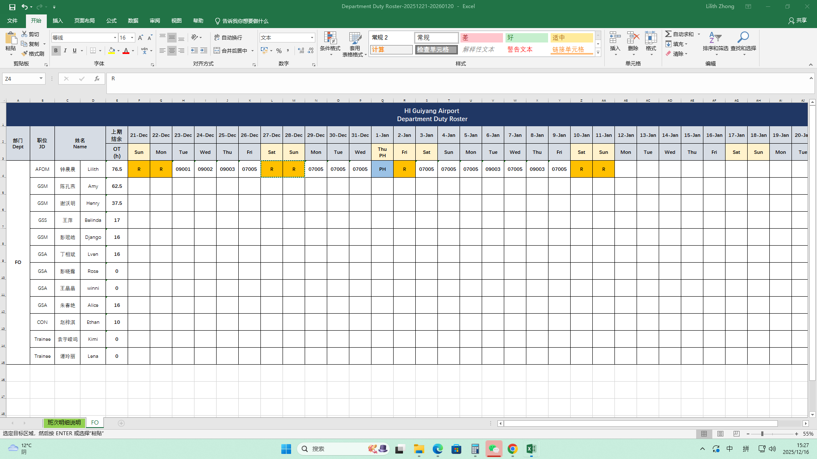This screenshot has width=817, height=459.
Task: Open Sort and Filter tool
Action: tap(715, 39)
